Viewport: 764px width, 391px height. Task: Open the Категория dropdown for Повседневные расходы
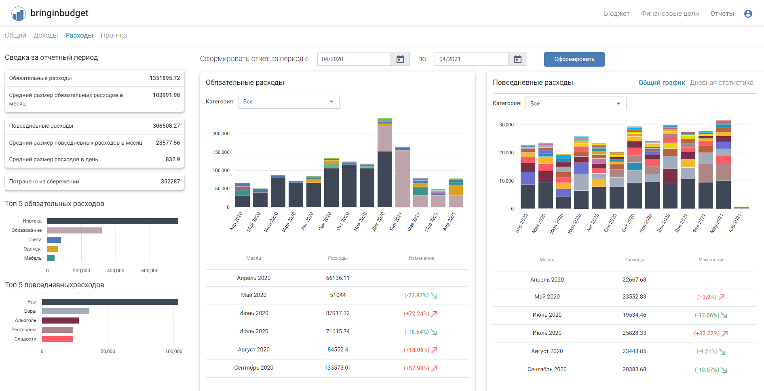pos(576,103)
